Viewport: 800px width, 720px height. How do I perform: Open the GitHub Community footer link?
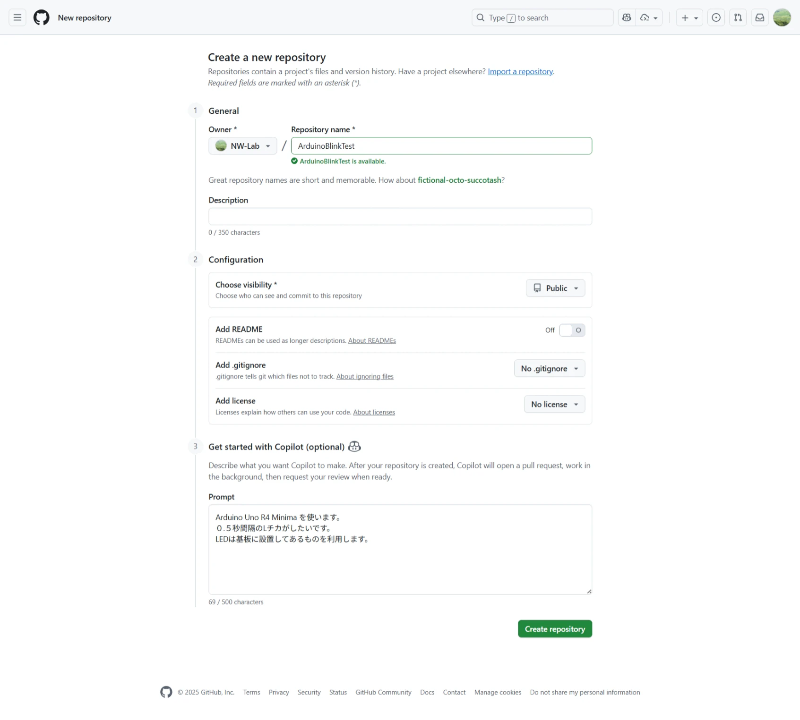click(x=383, y=693)
